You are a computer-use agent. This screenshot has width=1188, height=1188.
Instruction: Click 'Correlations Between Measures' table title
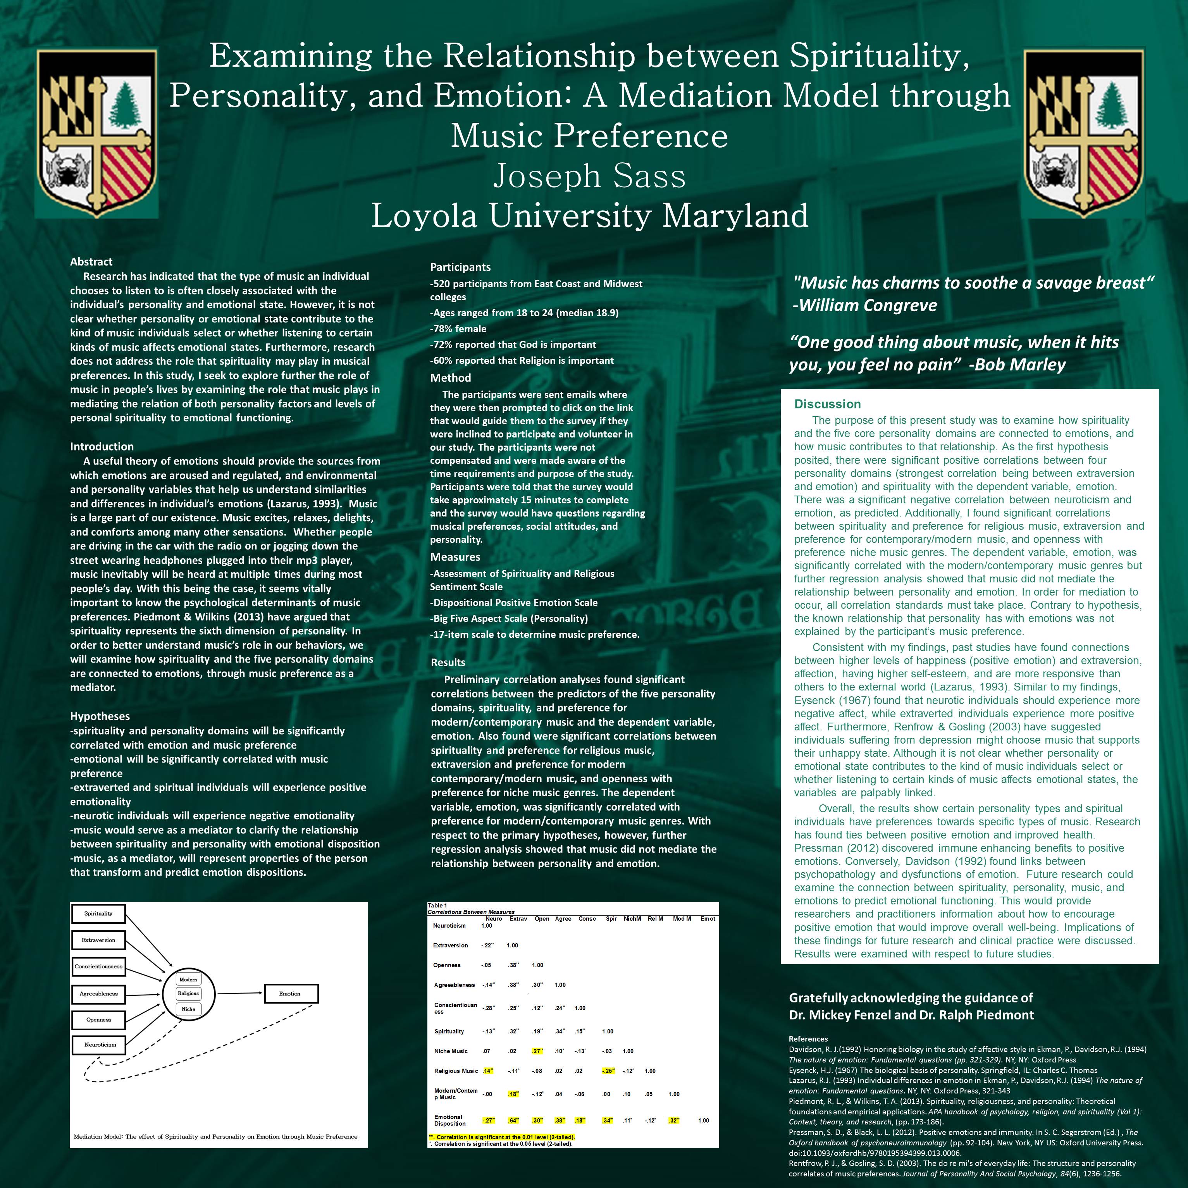471,912
